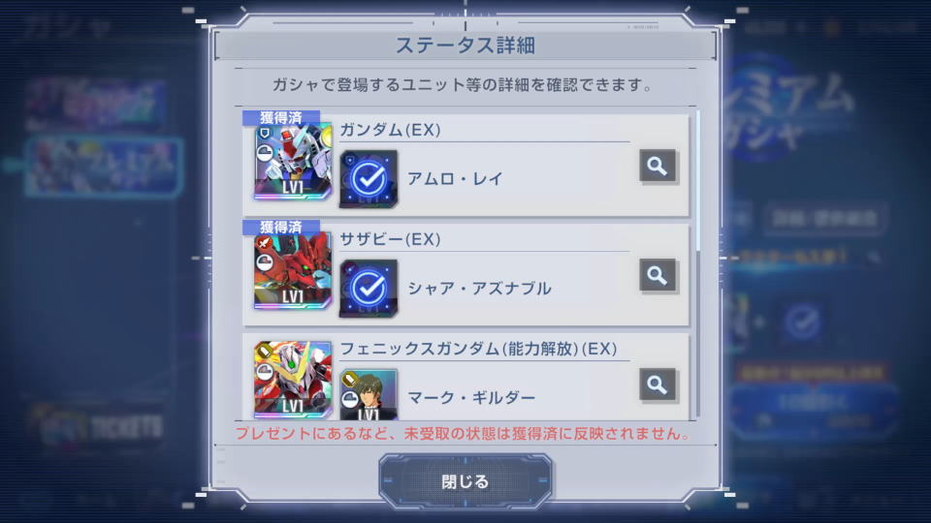931x523 pixels.
Task: Click the シャア・アズナブル pilot name
Action: click(479, 289)
